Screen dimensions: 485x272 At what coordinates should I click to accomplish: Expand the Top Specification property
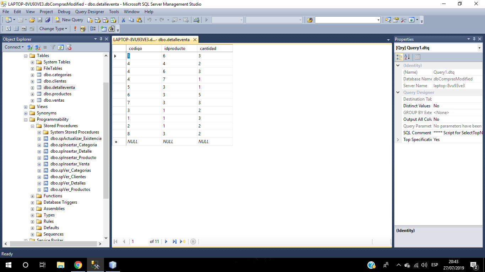click(x=398, y=140)
